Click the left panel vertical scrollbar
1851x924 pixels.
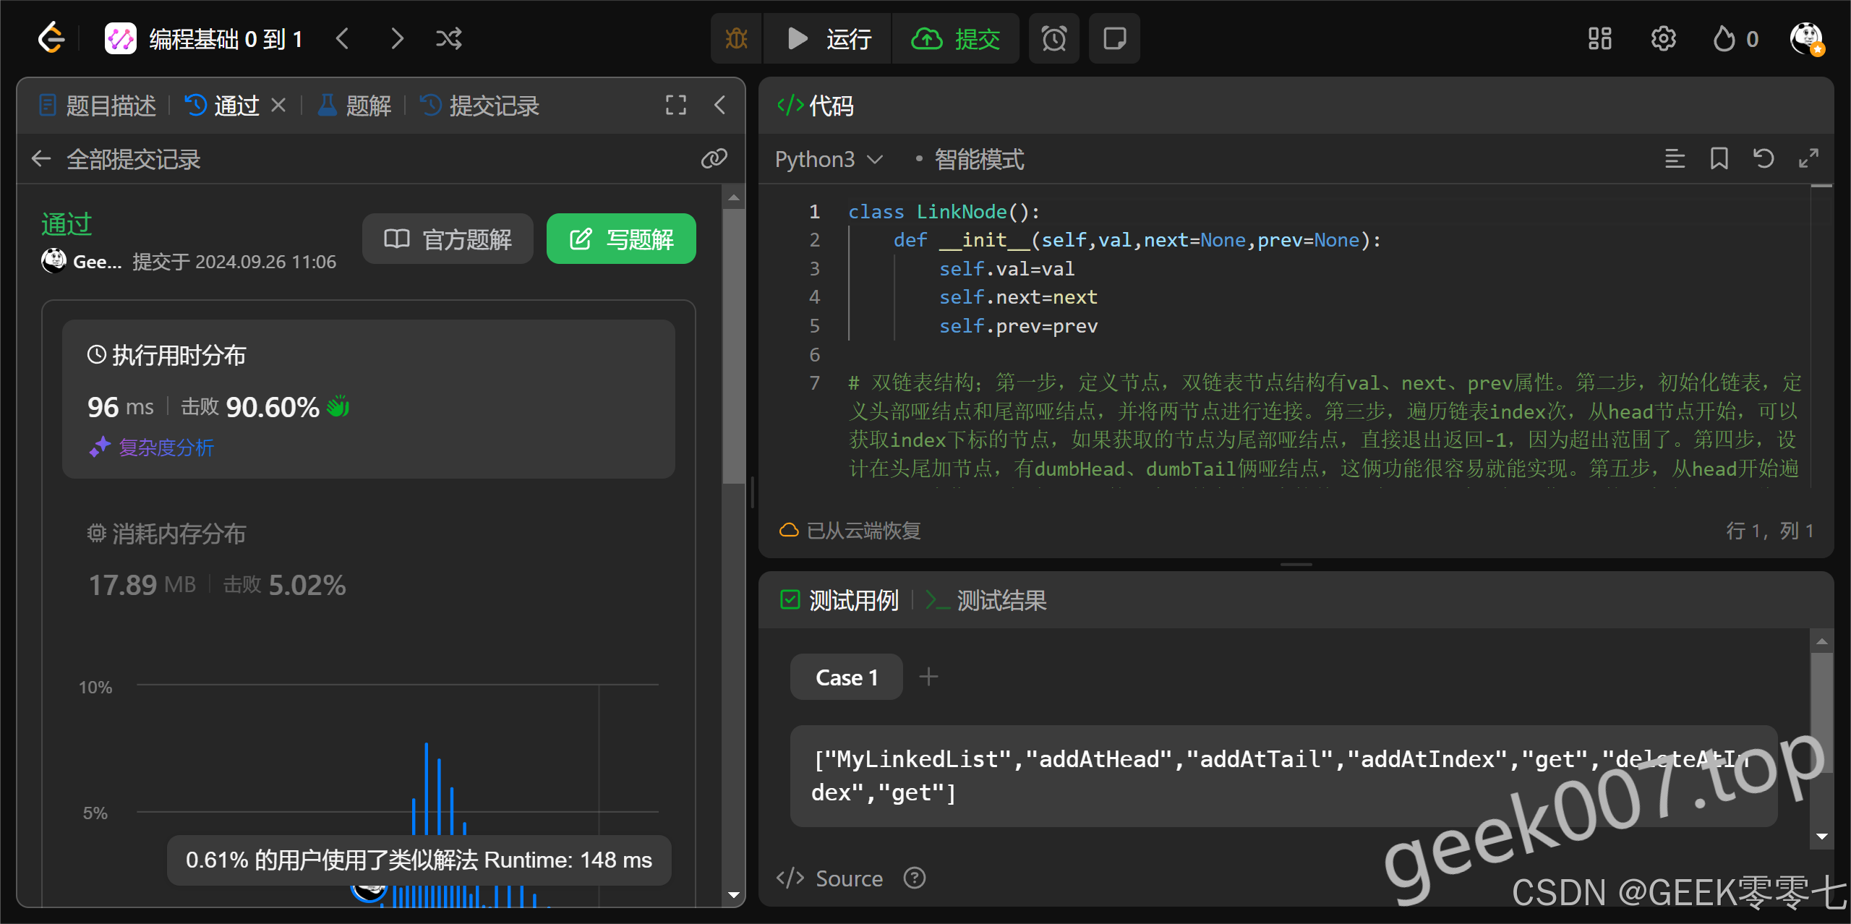coord(733,347)
